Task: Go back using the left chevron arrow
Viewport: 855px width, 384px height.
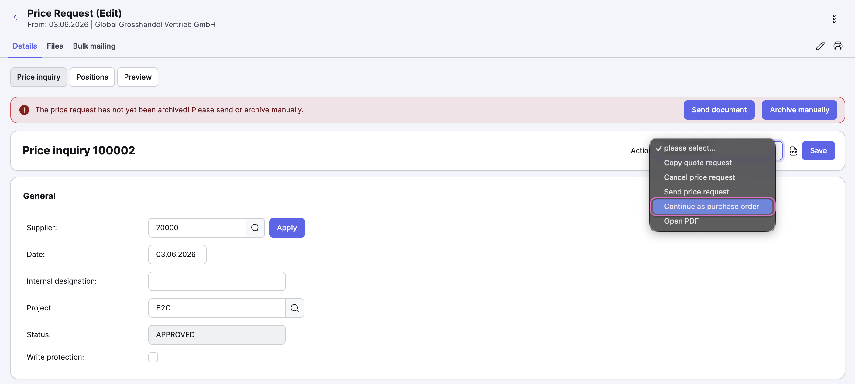Action: (x=15, y=18)
